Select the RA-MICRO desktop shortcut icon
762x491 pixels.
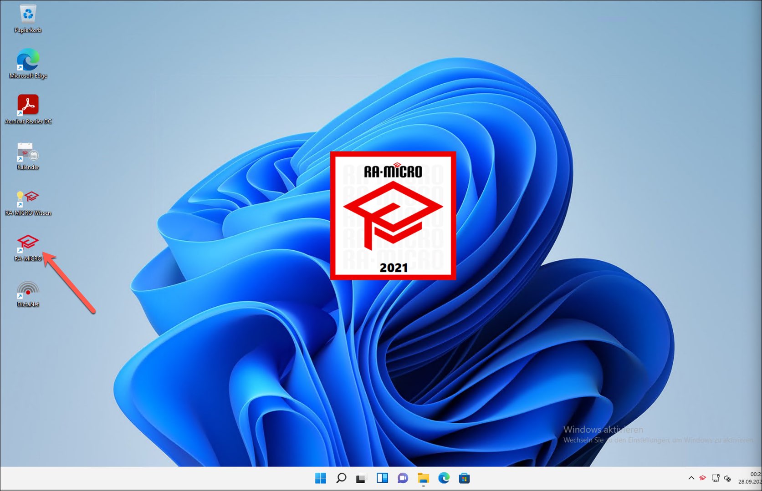[28, 247]
